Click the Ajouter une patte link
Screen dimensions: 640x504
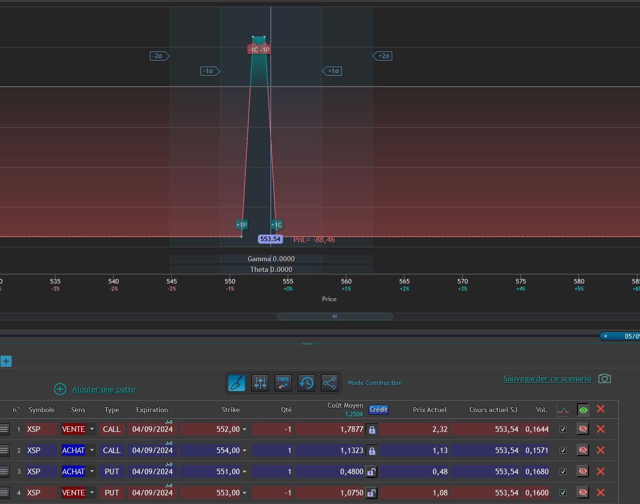point(103,389)
